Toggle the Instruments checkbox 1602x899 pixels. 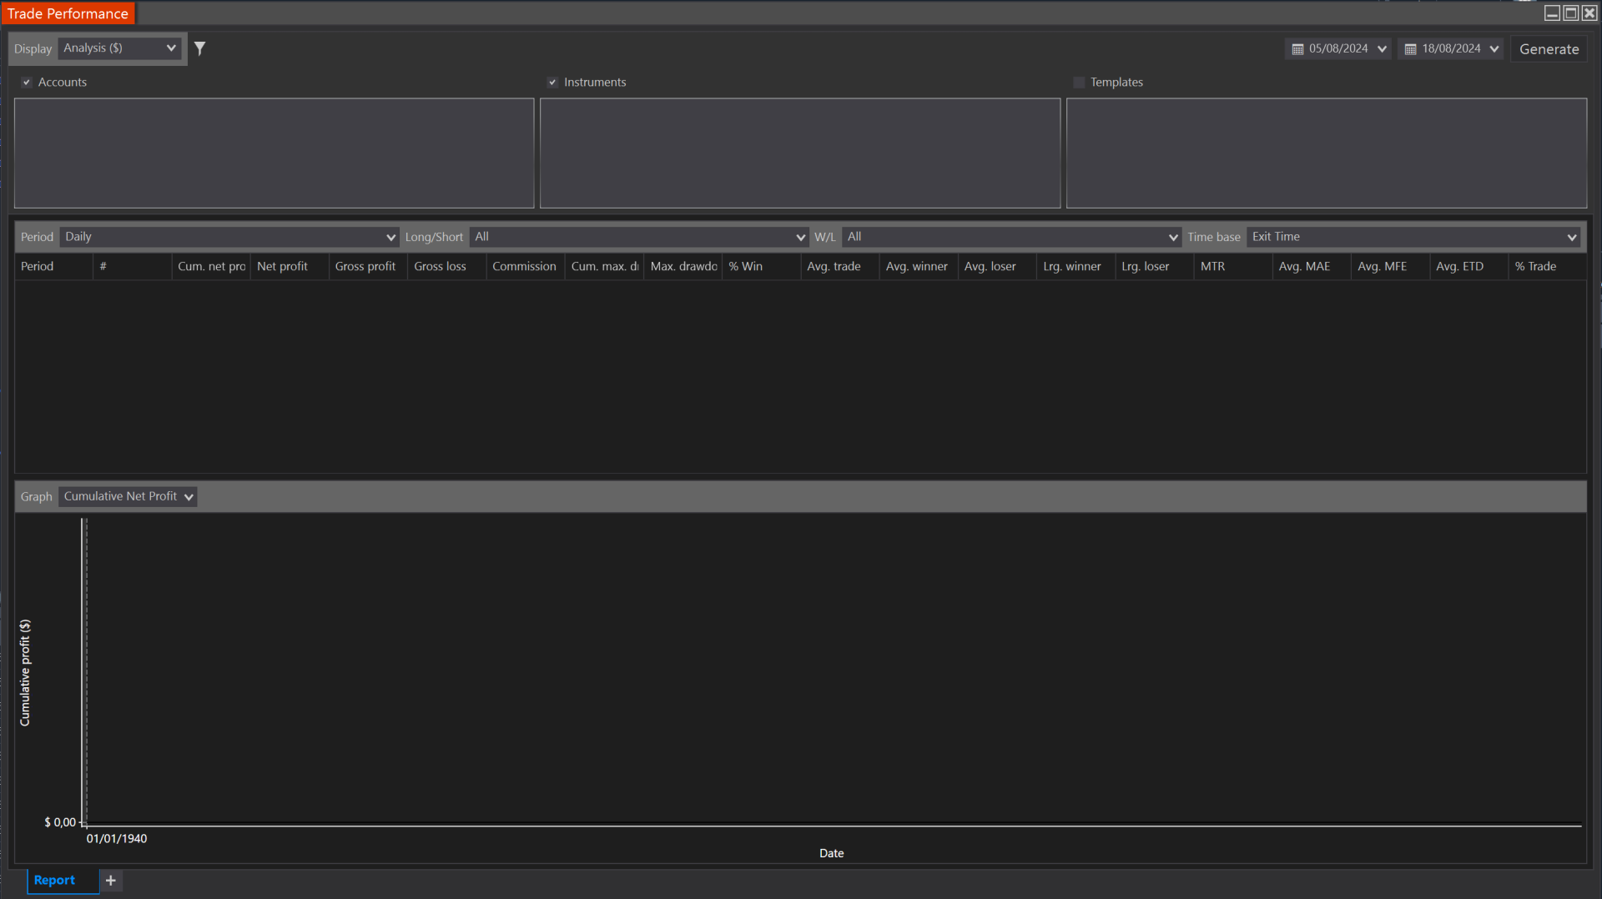tap(552, 83)
